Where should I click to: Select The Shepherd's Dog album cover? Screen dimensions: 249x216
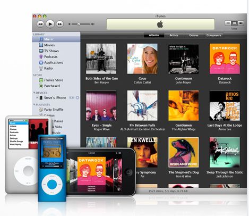click(x=184, y=152)
